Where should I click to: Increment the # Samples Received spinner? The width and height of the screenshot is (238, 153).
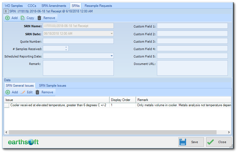[66, 47]
